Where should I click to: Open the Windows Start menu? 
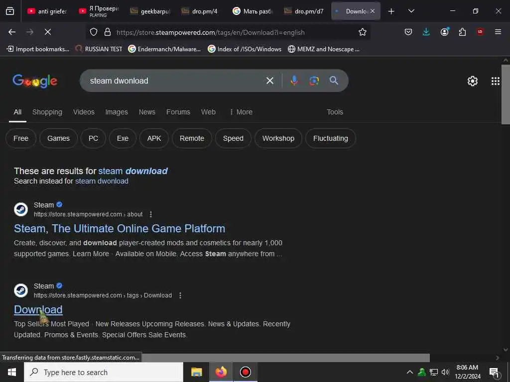(x=12, y=372)
